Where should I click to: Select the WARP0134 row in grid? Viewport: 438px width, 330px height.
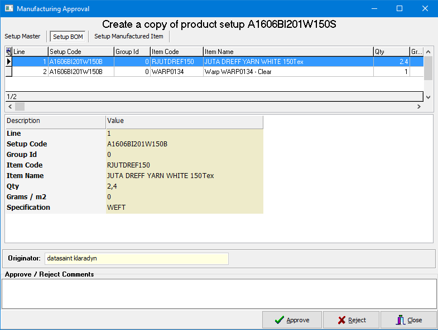coord(214,72)
